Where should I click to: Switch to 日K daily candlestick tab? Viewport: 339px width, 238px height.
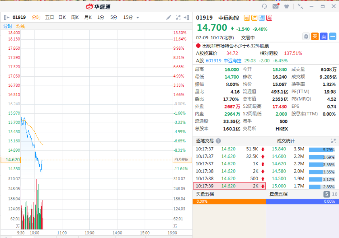pos(62,18)
